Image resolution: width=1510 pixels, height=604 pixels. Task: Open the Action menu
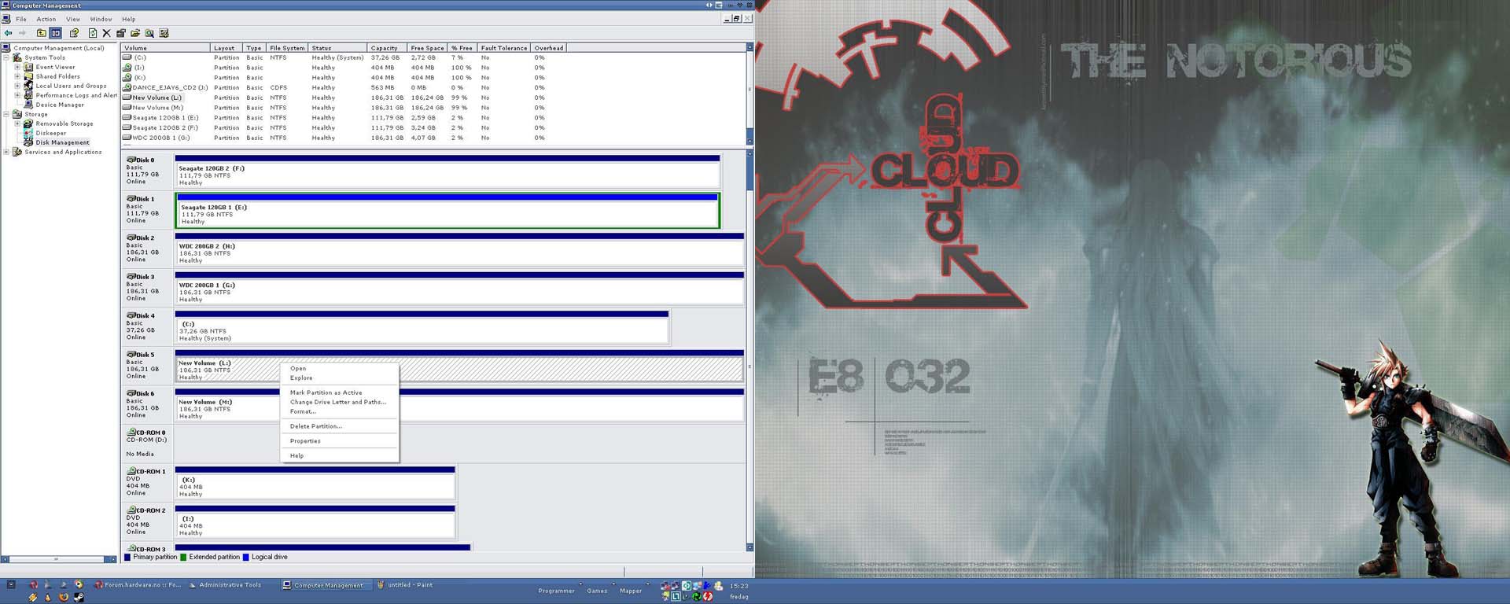(46, 19)
